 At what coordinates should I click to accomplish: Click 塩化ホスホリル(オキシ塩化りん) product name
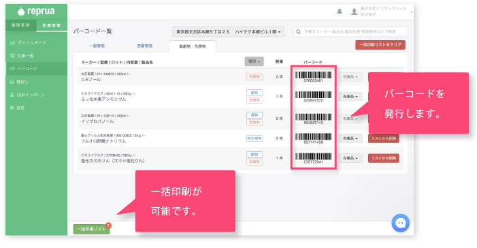(x=112, y=161)
